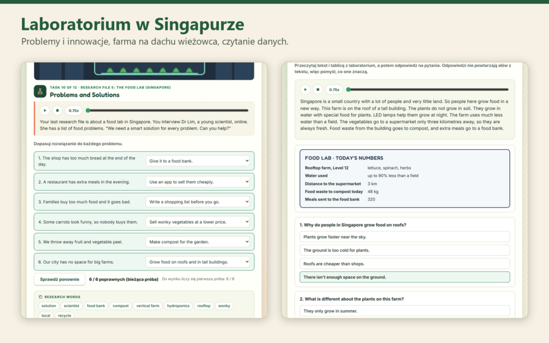The height and width of the screenshot is (343, 549).
Task: Open dropdown for restaurant extra meals problem
Action: coord(198,182)
